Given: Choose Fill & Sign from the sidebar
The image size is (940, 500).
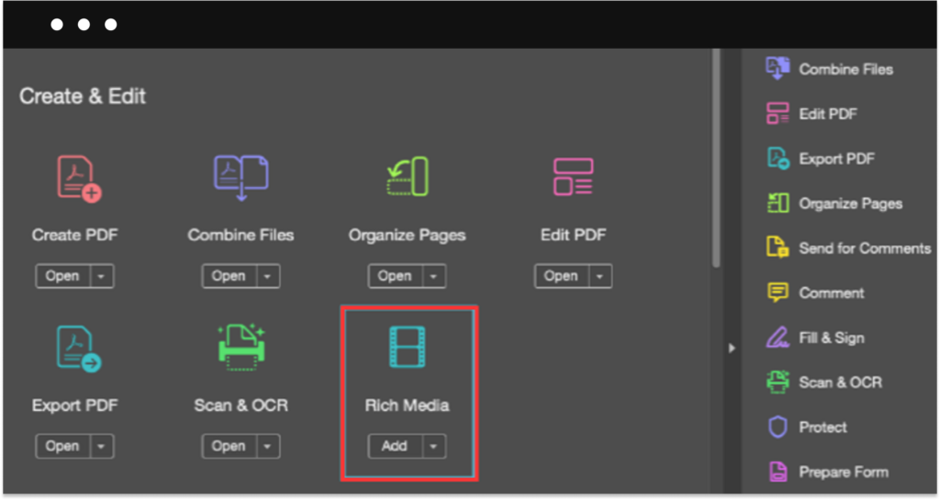Looking at the screenshot, I should pyautogui.click(x=831, y=338).
